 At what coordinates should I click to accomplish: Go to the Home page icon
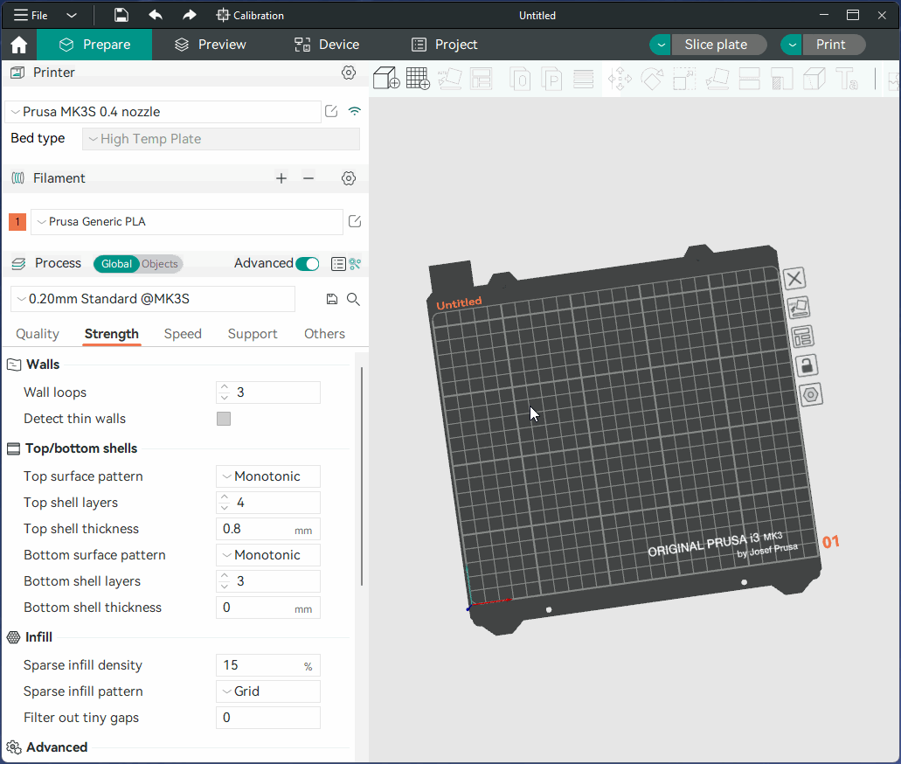coord(19,45)
